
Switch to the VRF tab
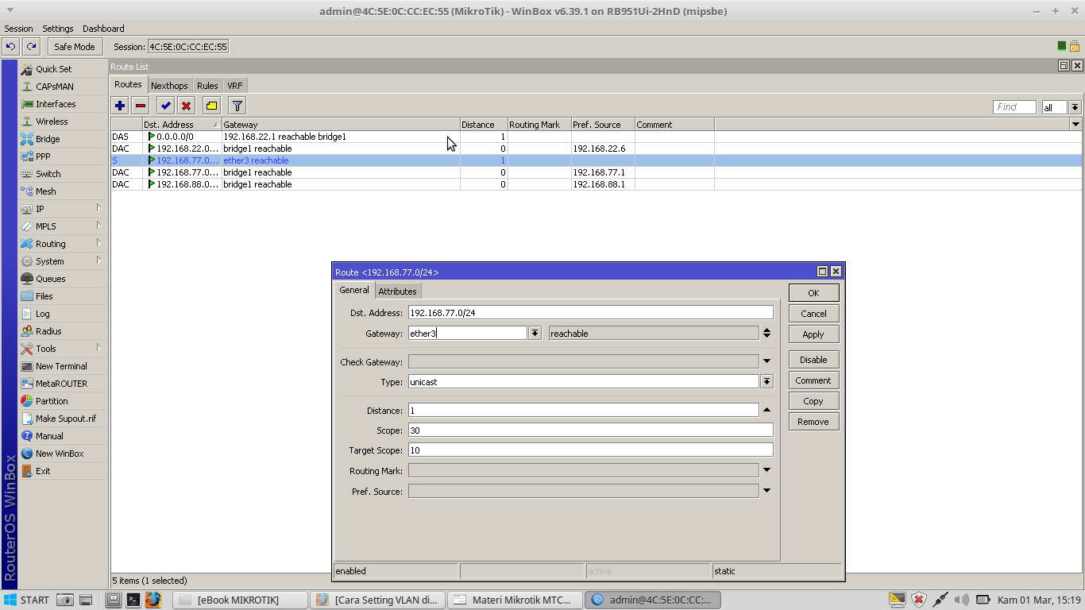coord(234,86)
